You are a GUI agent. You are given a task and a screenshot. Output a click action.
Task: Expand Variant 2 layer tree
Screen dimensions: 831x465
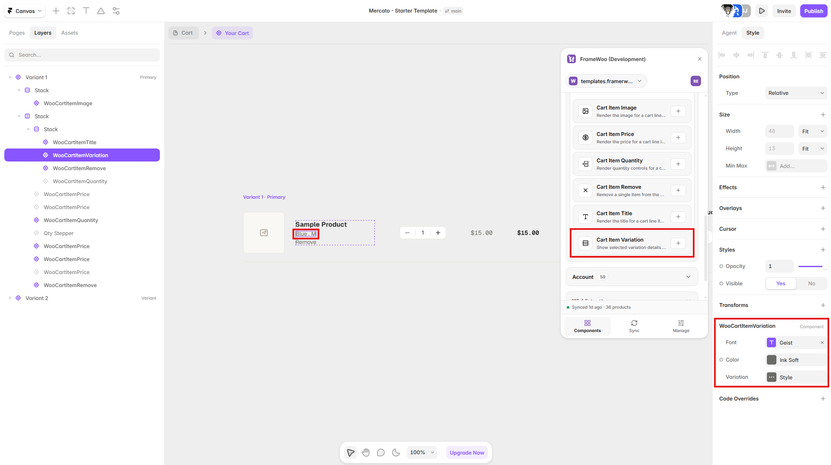click(10, 298)
